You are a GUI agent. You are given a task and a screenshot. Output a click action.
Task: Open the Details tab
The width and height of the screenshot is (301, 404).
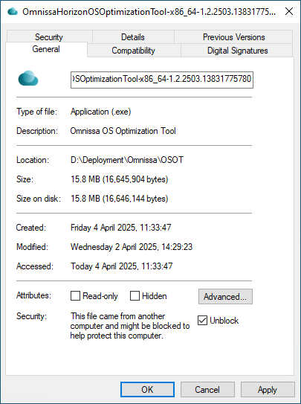point(133,37)
